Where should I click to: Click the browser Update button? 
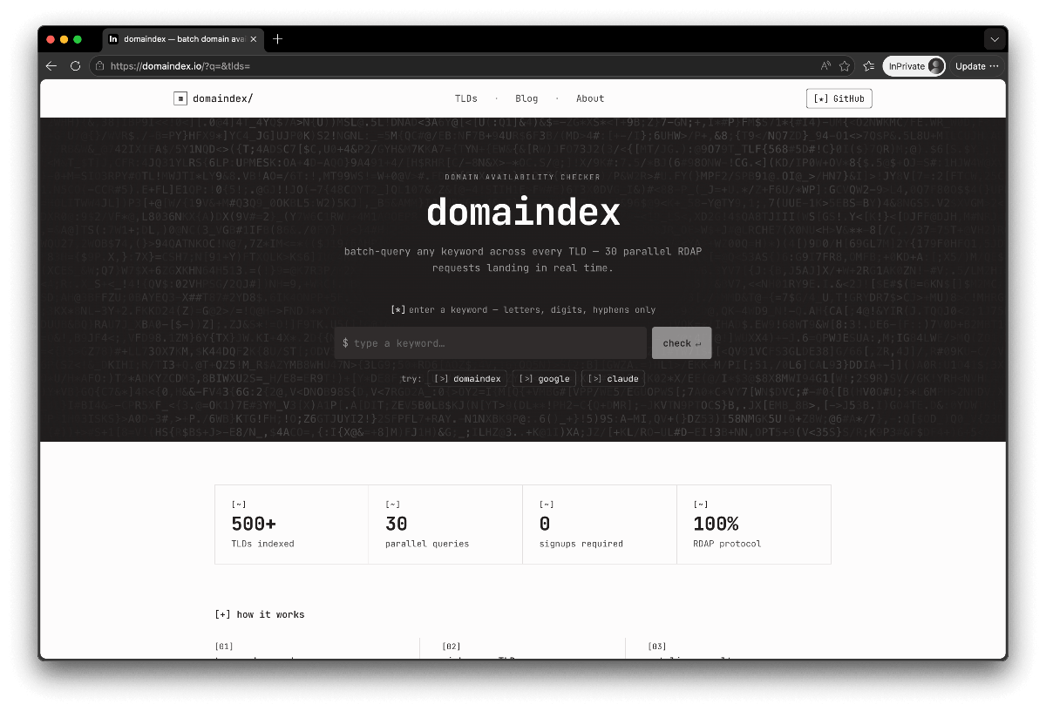[x=976, y=66]
